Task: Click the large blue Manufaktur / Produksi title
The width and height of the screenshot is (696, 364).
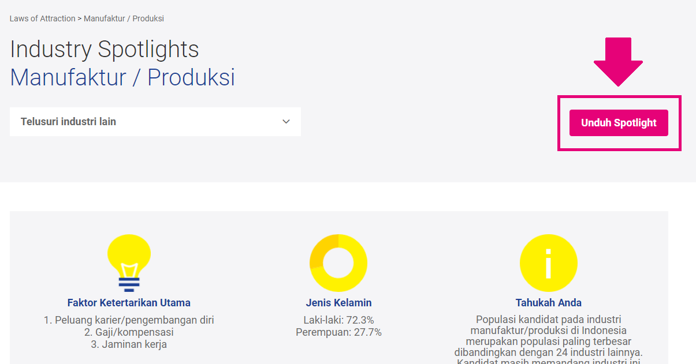Action: (x=122, y=77)
